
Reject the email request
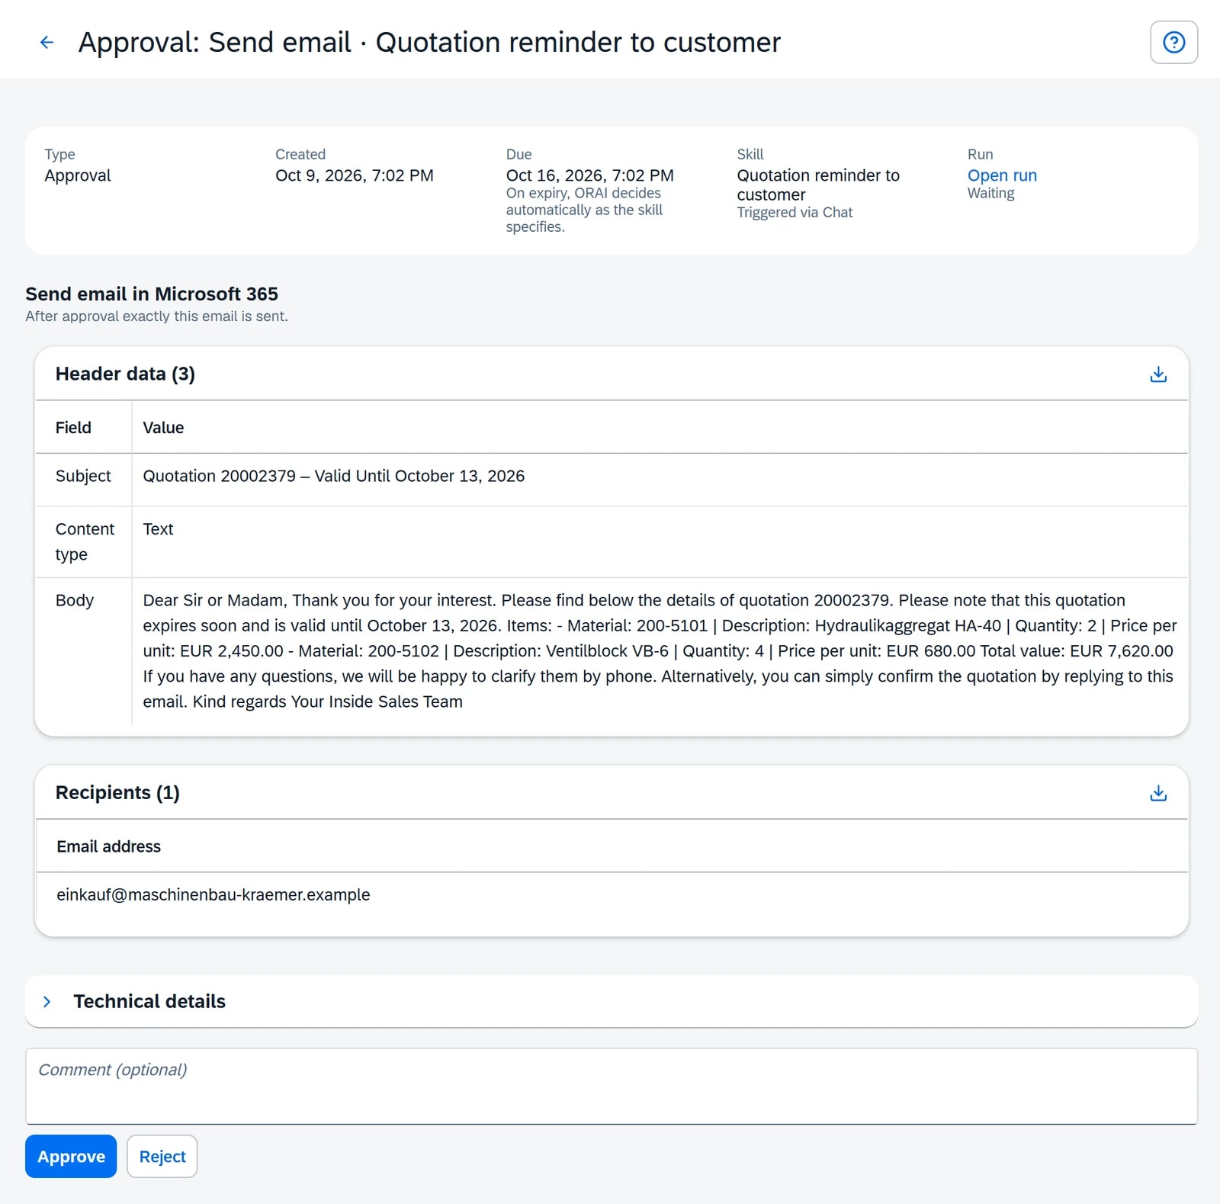pyautogui.click(x=162, y=1156)
